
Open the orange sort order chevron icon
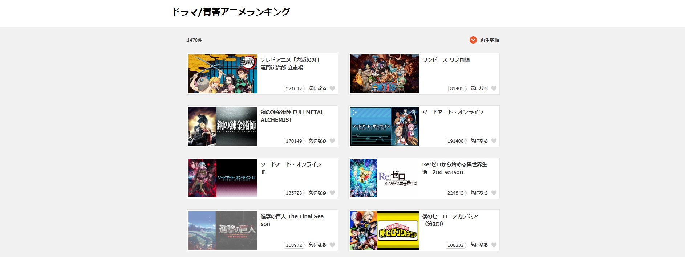pos(473,40)
